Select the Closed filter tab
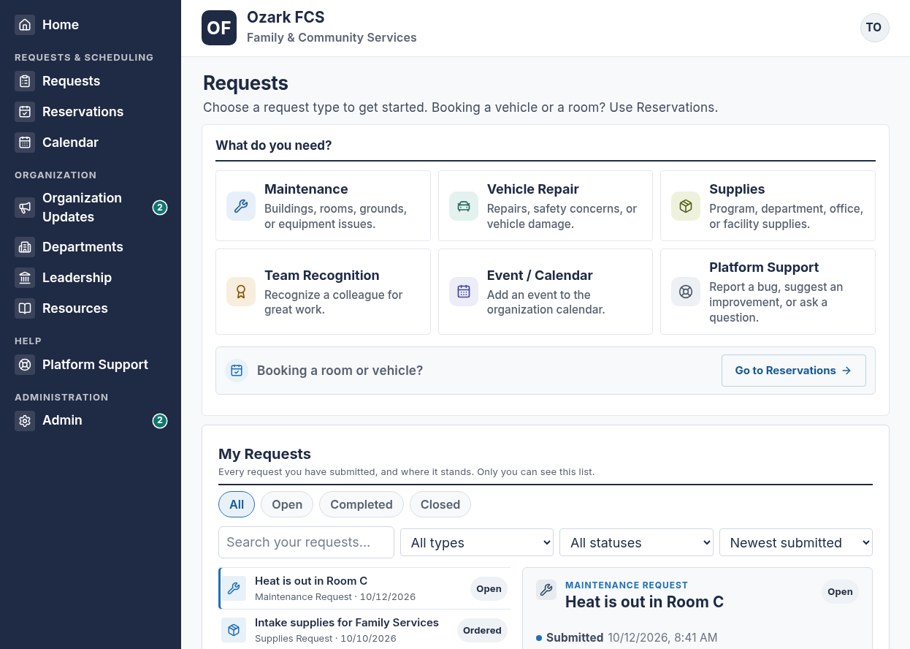The height and width of the screenshot is (649, 910). tap(440, 504)
